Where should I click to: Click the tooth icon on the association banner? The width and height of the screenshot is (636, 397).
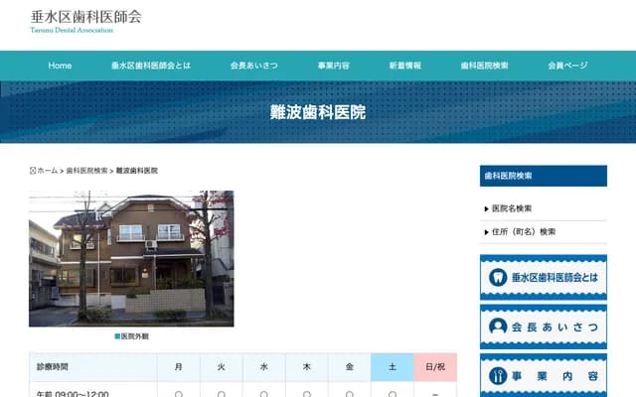click(499, 278)
